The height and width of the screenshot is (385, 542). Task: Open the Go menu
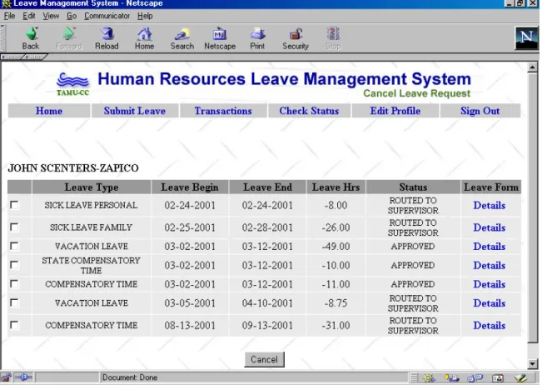(x=72, y=16)
